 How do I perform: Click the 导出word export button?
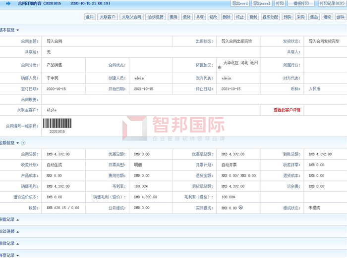click(x=240, y=3)
